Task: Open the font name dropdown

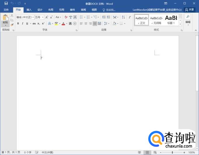Action: pos(33,17)
